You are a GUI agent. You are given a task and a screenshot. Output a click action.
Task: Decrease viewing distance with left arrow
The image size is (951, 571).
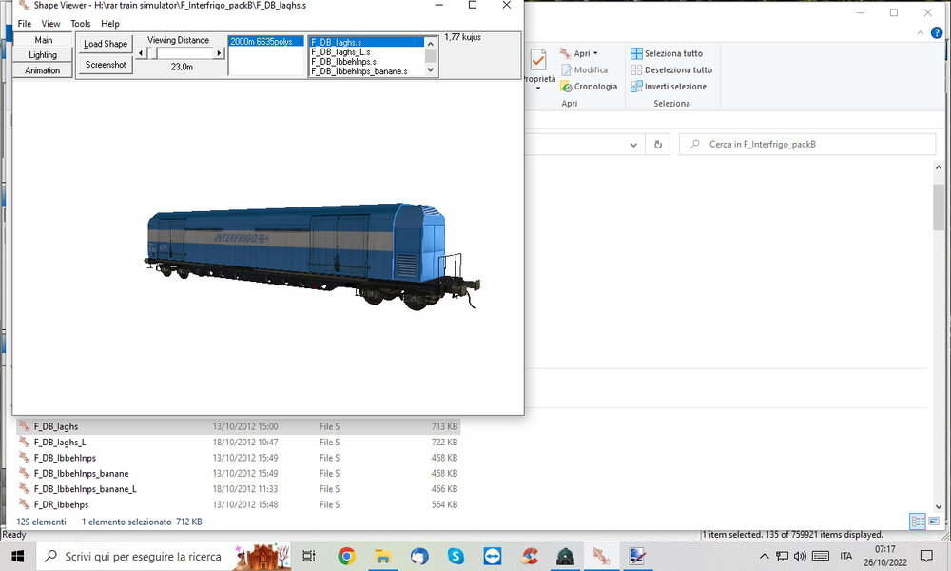[x=141, y=53]
